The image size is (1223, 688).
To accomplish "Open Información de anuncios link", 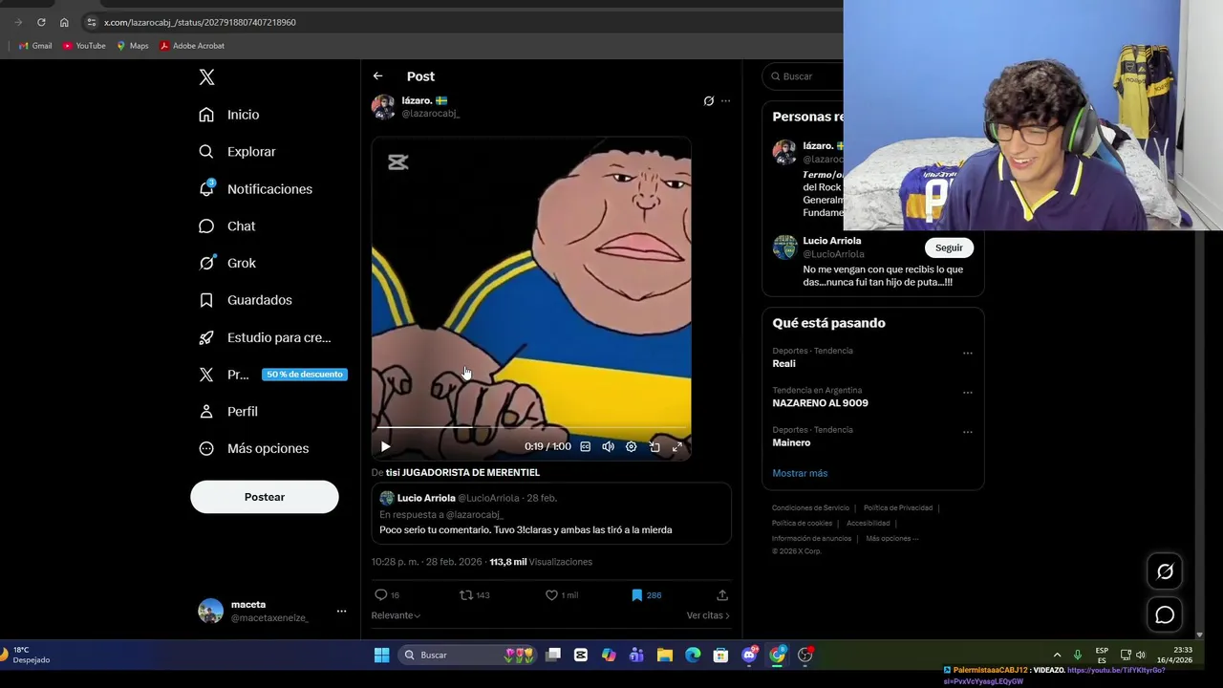I will [811, 539].
